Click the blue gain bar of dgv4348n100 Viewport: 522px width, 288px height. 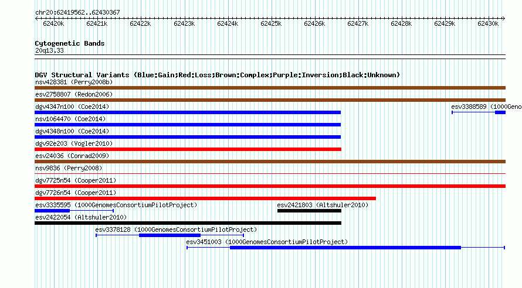(x=188, y=137)
